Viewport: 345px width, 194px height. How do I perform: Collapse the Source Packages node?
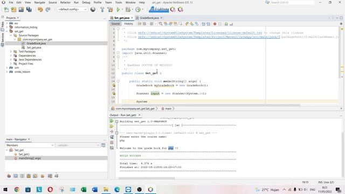tap(11, 35)
